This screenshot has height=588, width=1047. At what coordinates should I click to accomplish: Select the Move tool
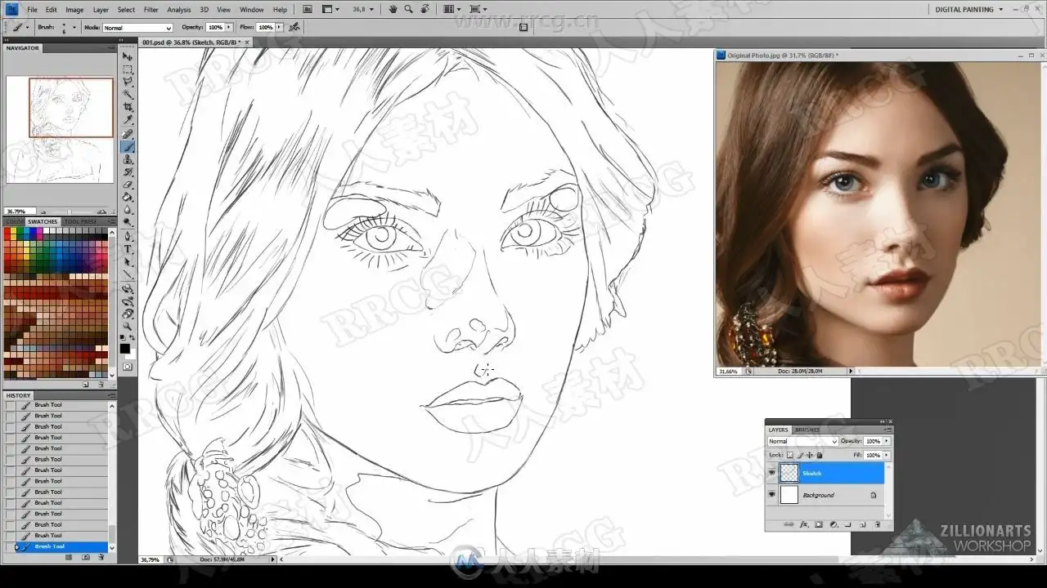point(128,56)
